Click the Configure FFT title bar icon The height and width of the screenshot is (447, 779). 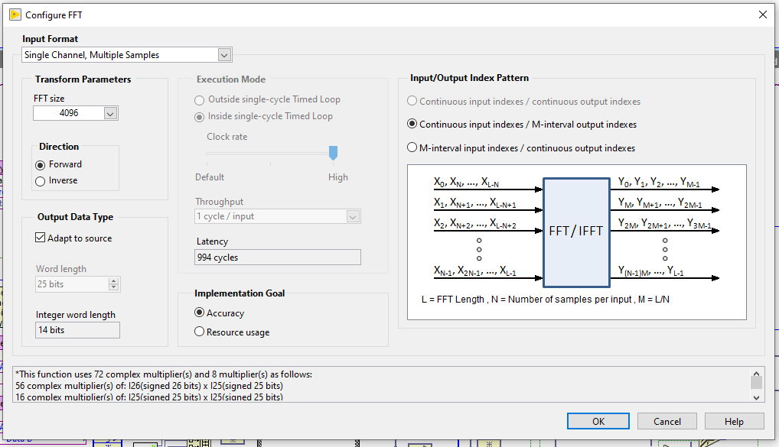click(x=15, y=14)
